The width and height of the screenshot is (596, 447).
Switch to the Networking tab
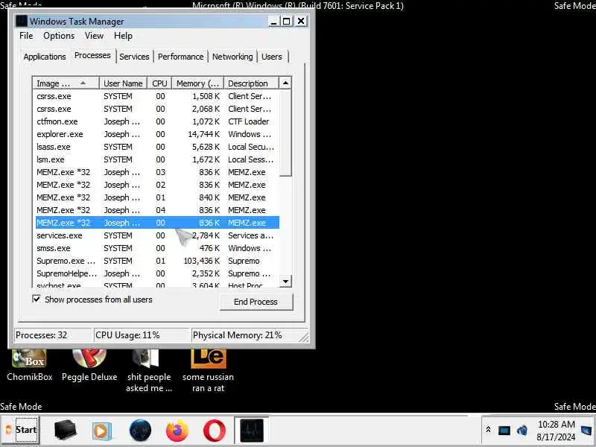click(232, 57)
